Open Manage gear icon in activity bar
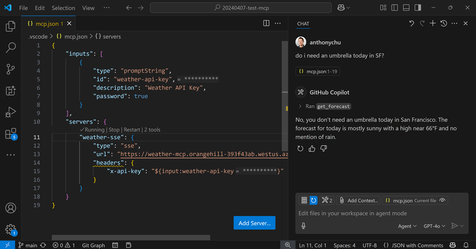 click(x=10, y=229)
